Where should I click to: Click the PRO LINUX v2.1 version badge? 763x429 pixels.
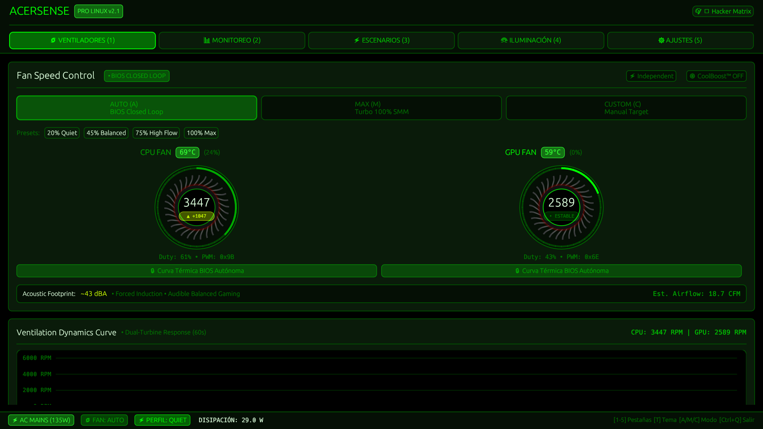[99, 11]
